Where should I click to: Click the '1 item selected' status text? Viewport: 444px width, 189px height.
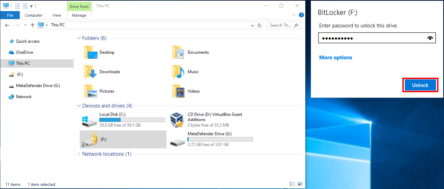coord(41,184)
